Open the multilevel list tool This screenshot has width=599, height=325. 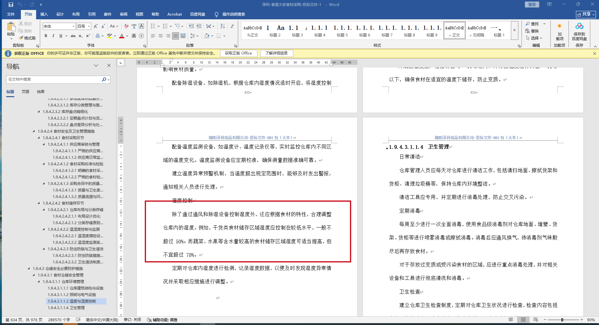pyautogui.click(x=178, y=26)
